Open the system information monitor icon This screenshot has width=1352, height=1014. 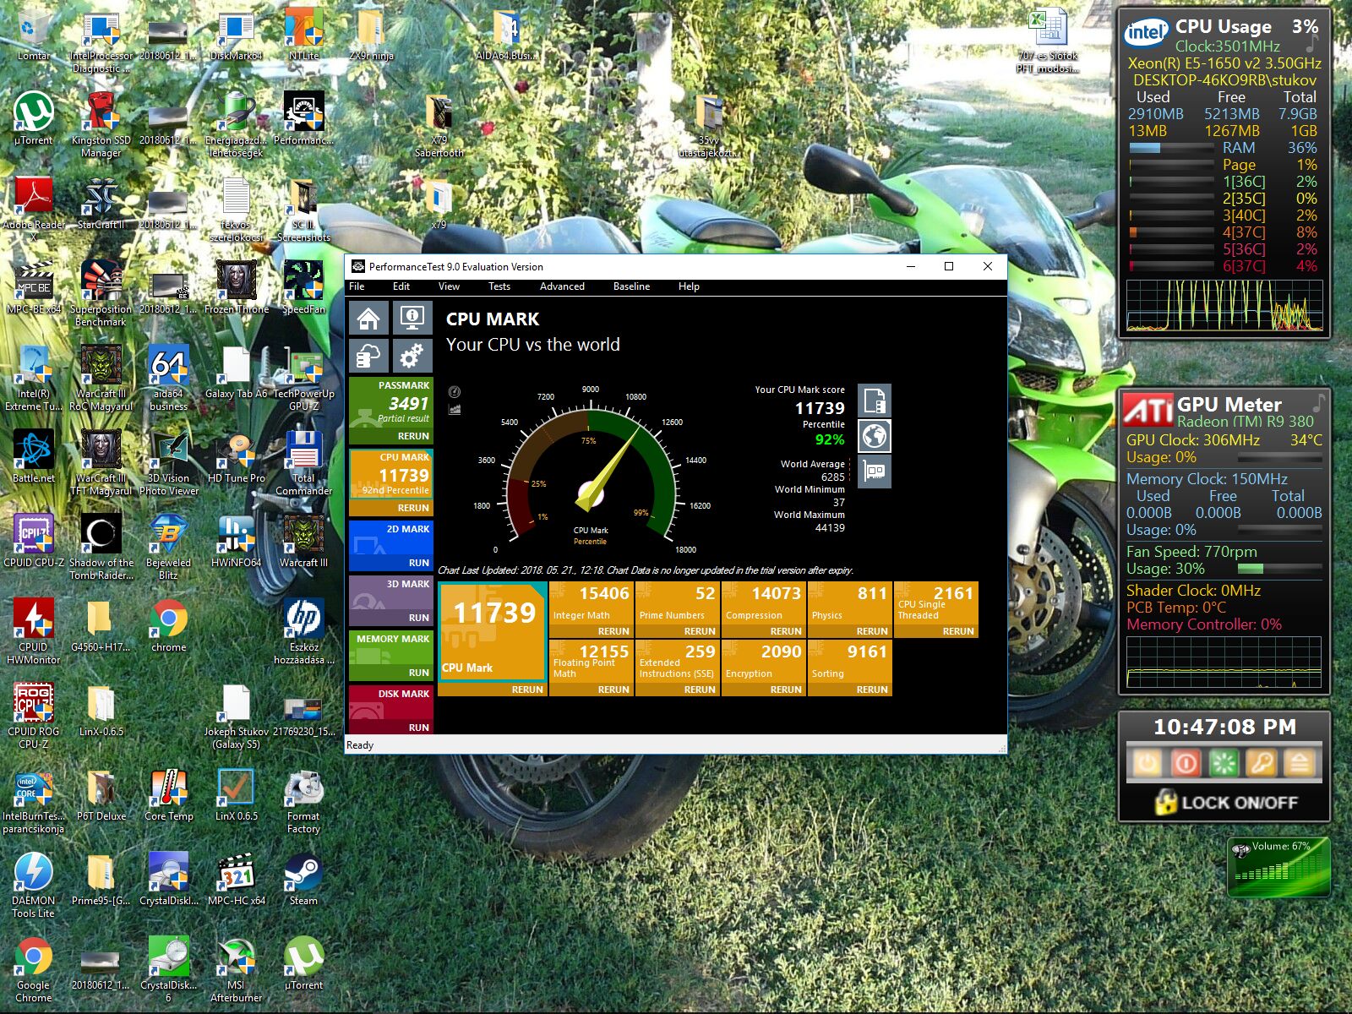(412, 319)
